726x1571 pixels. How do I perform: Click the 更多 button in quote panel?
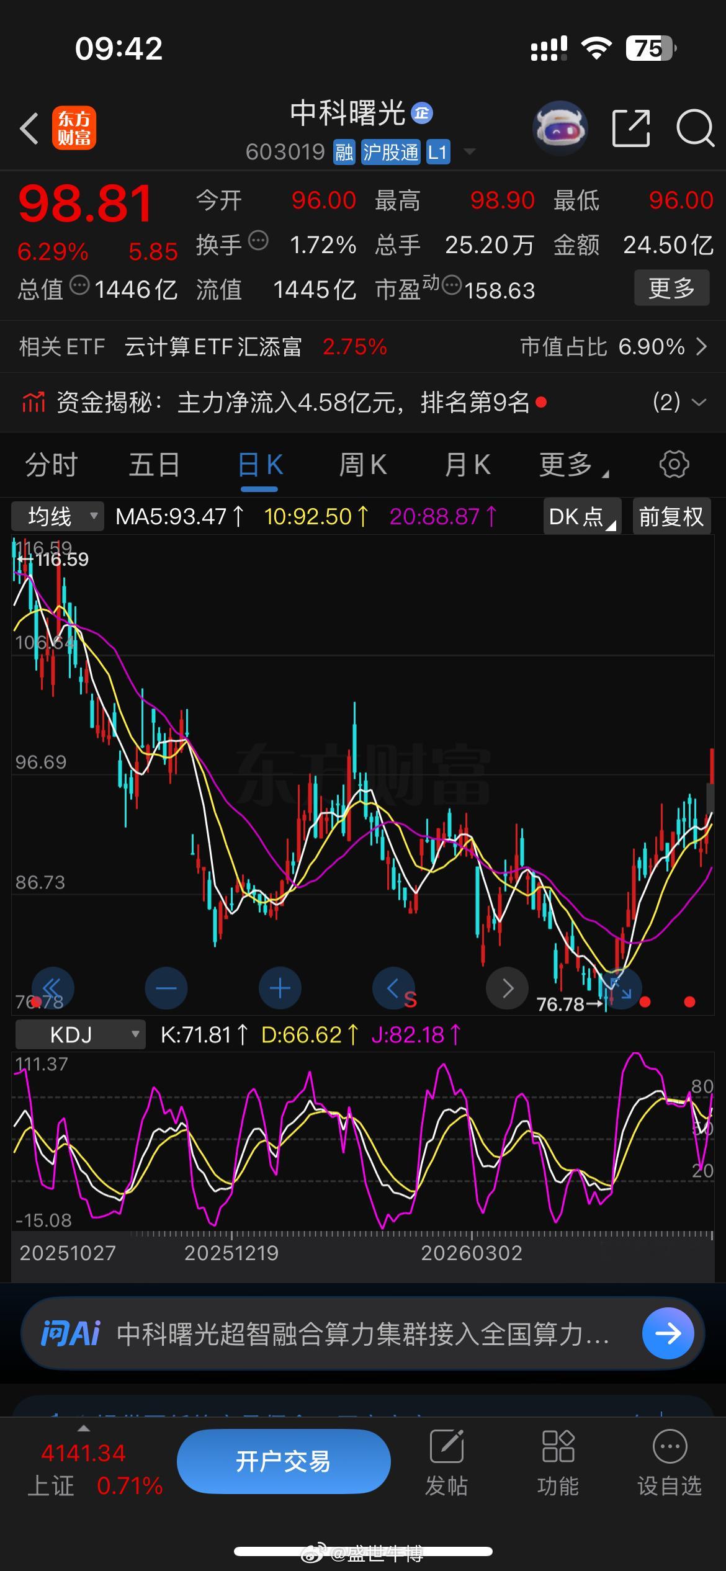click(x=671, y=288)
